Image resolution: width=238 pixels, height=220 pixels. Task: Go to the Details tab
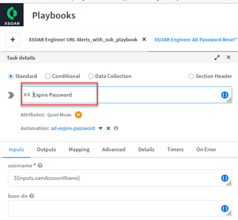146,149
